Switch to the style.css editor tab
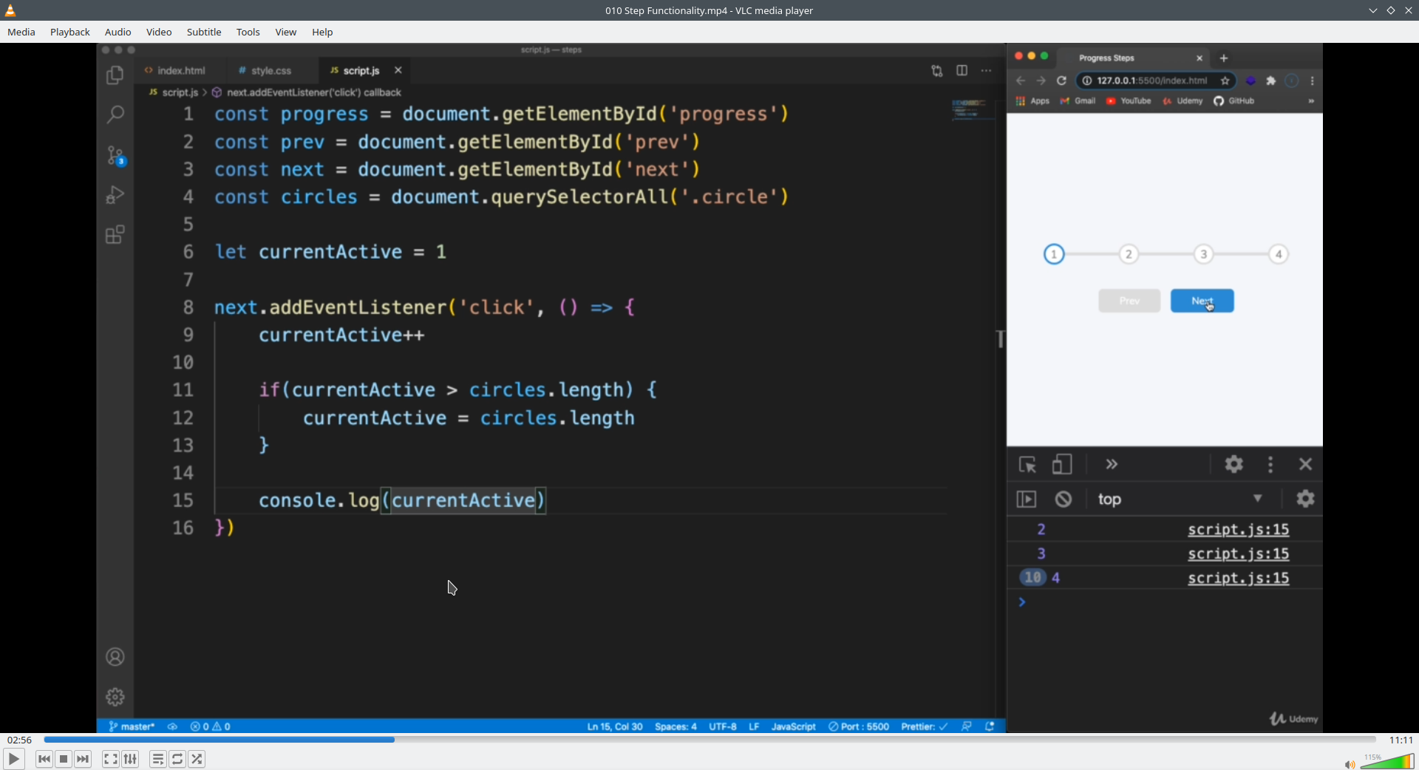Viewport: 1419px width, 770px height. coord(270,70)
